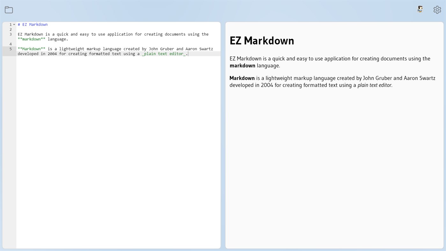Viewport: 446px width, 251px height.
Task: Open the file browser folder icon
Action: point(9,10)
